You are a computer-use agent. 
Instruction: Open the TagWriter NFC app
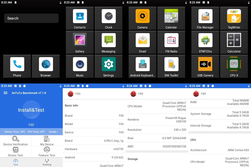point(234,18)
